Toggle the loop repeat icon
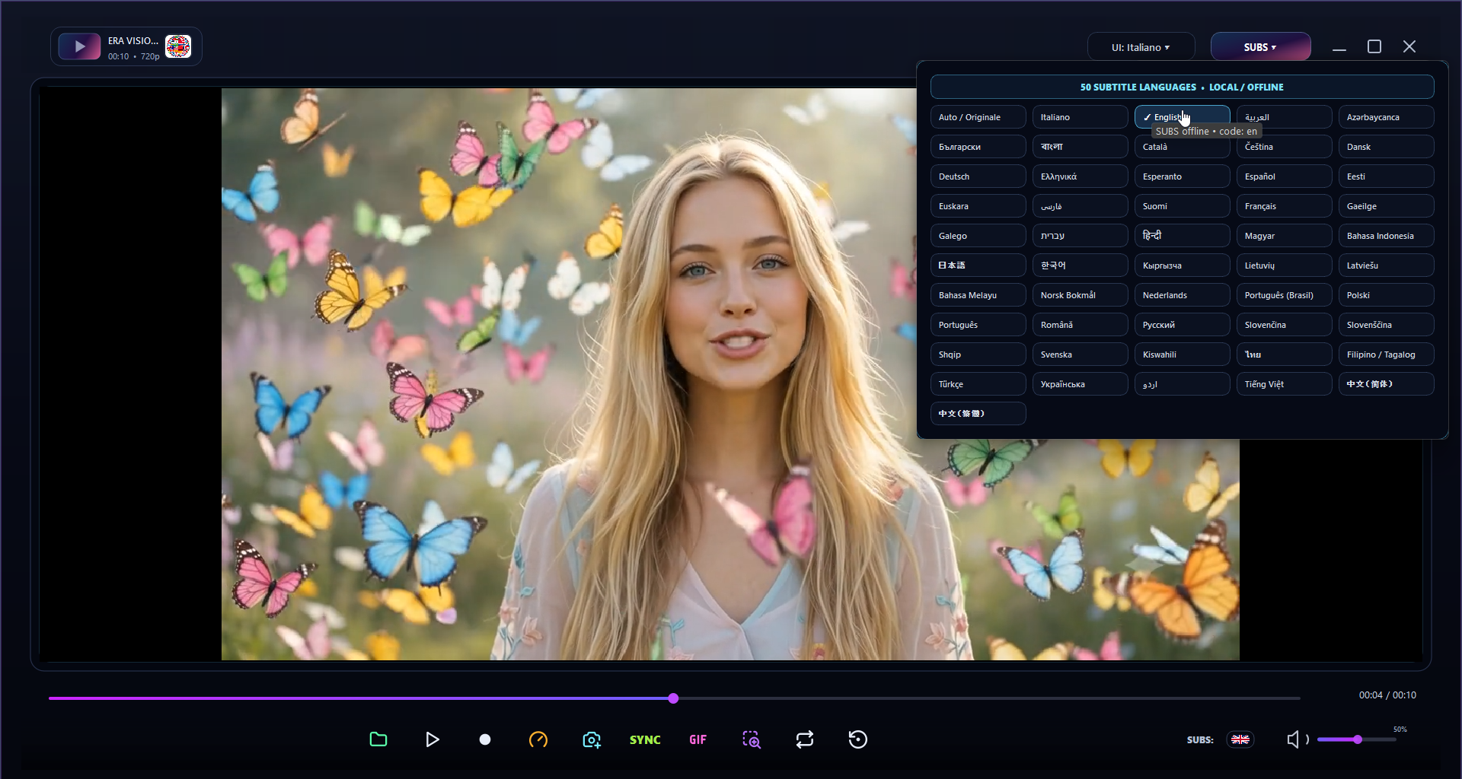 [805, 739]
